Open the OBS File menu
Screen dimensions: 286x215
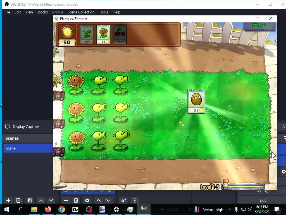[x=7, y=12]
